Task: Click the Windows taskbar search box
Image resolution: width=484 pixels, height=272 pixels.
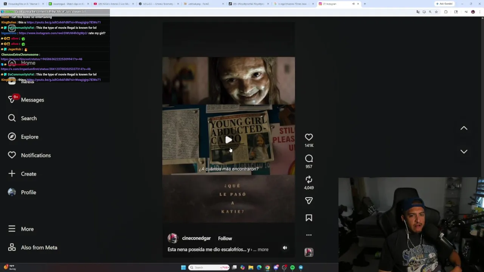Action: point(209,267)
